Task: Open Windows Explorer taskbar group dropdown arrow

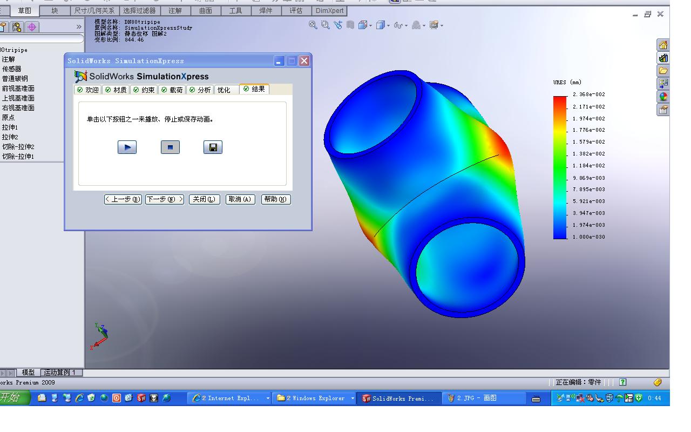Action: pyautogui.click(x=353, y=399)
